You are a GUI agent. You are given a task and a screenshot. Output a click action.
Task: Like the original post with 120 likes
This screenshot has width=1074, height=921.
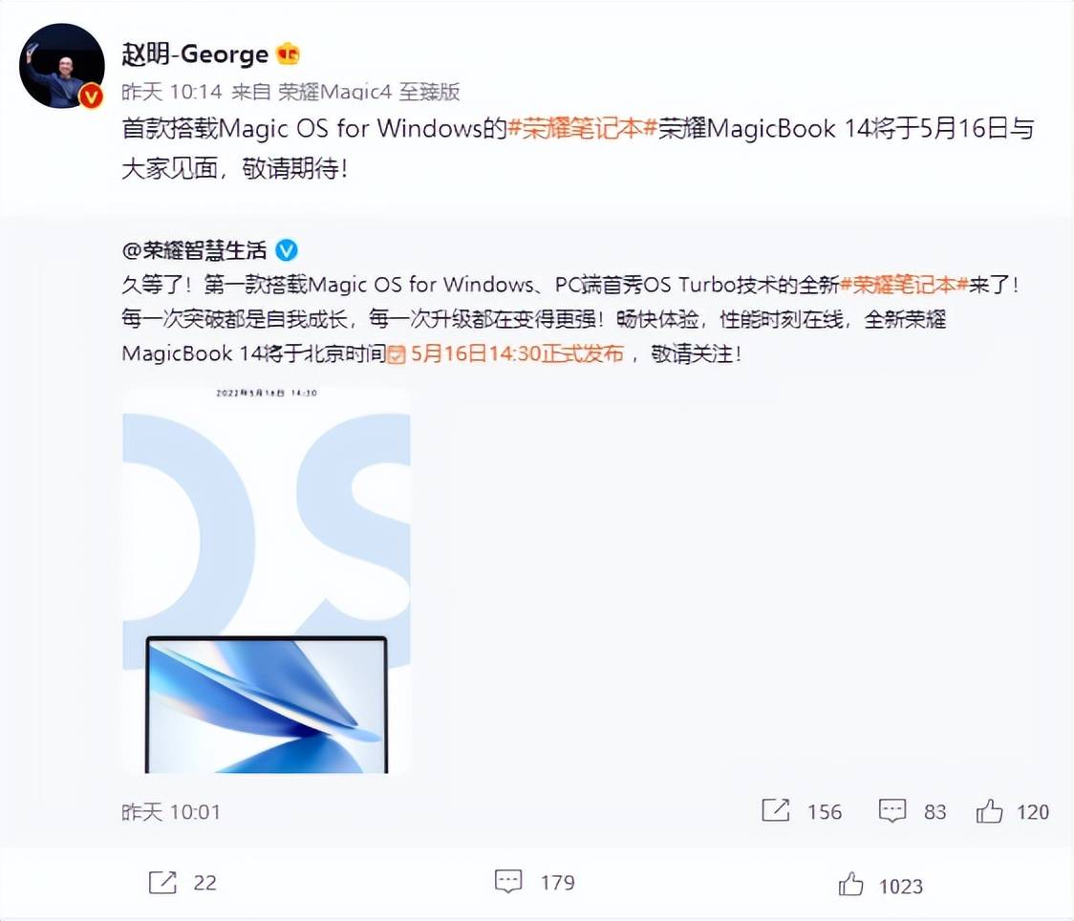989,811
